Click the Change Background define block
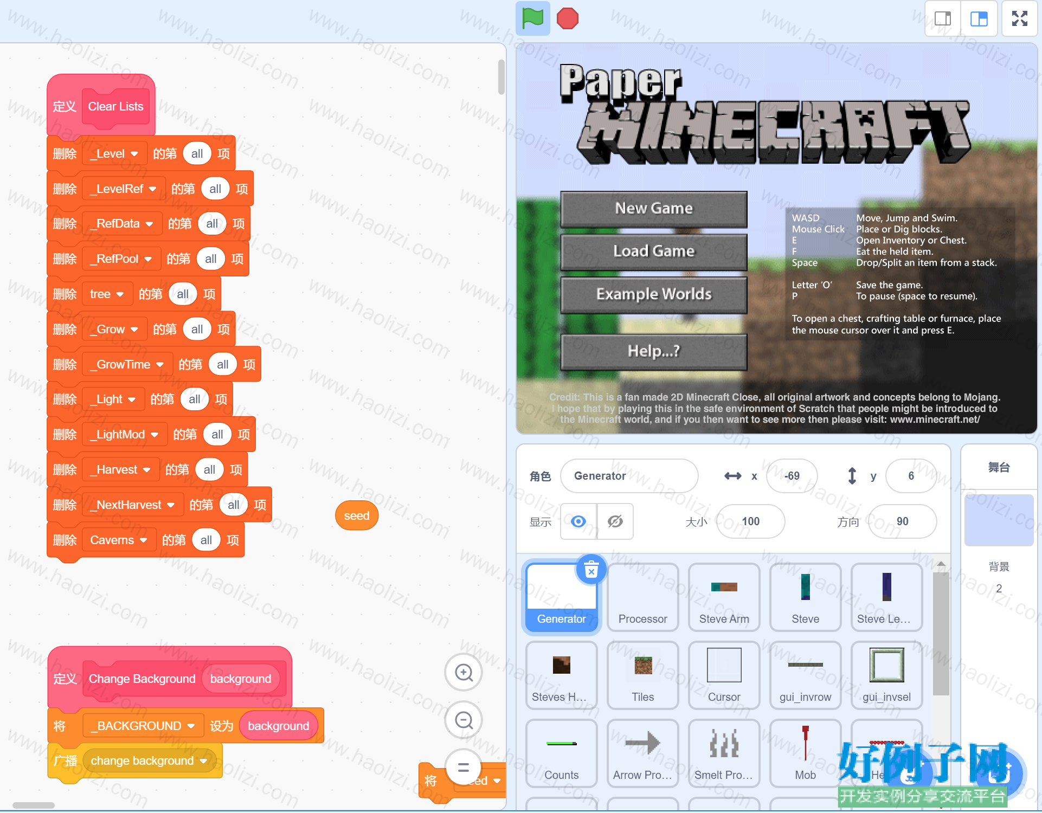1042x813 pixels. tap(170, 678)
